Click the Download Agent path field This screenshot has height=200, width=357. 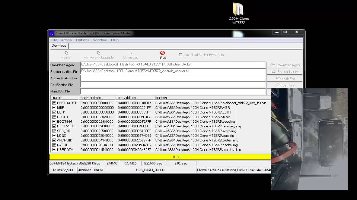[x=173, y=65]
